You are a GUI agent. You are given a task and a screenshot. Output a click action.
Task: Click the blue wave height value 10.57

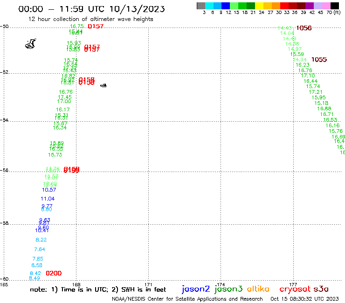[49, 190]
